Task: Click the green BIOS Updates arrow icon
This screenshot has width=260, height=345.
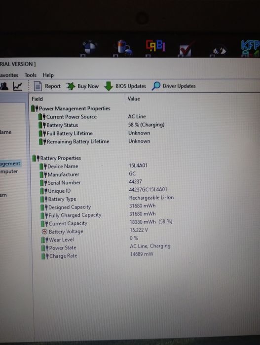Action: pyautogui.click(x=109, y=86)
